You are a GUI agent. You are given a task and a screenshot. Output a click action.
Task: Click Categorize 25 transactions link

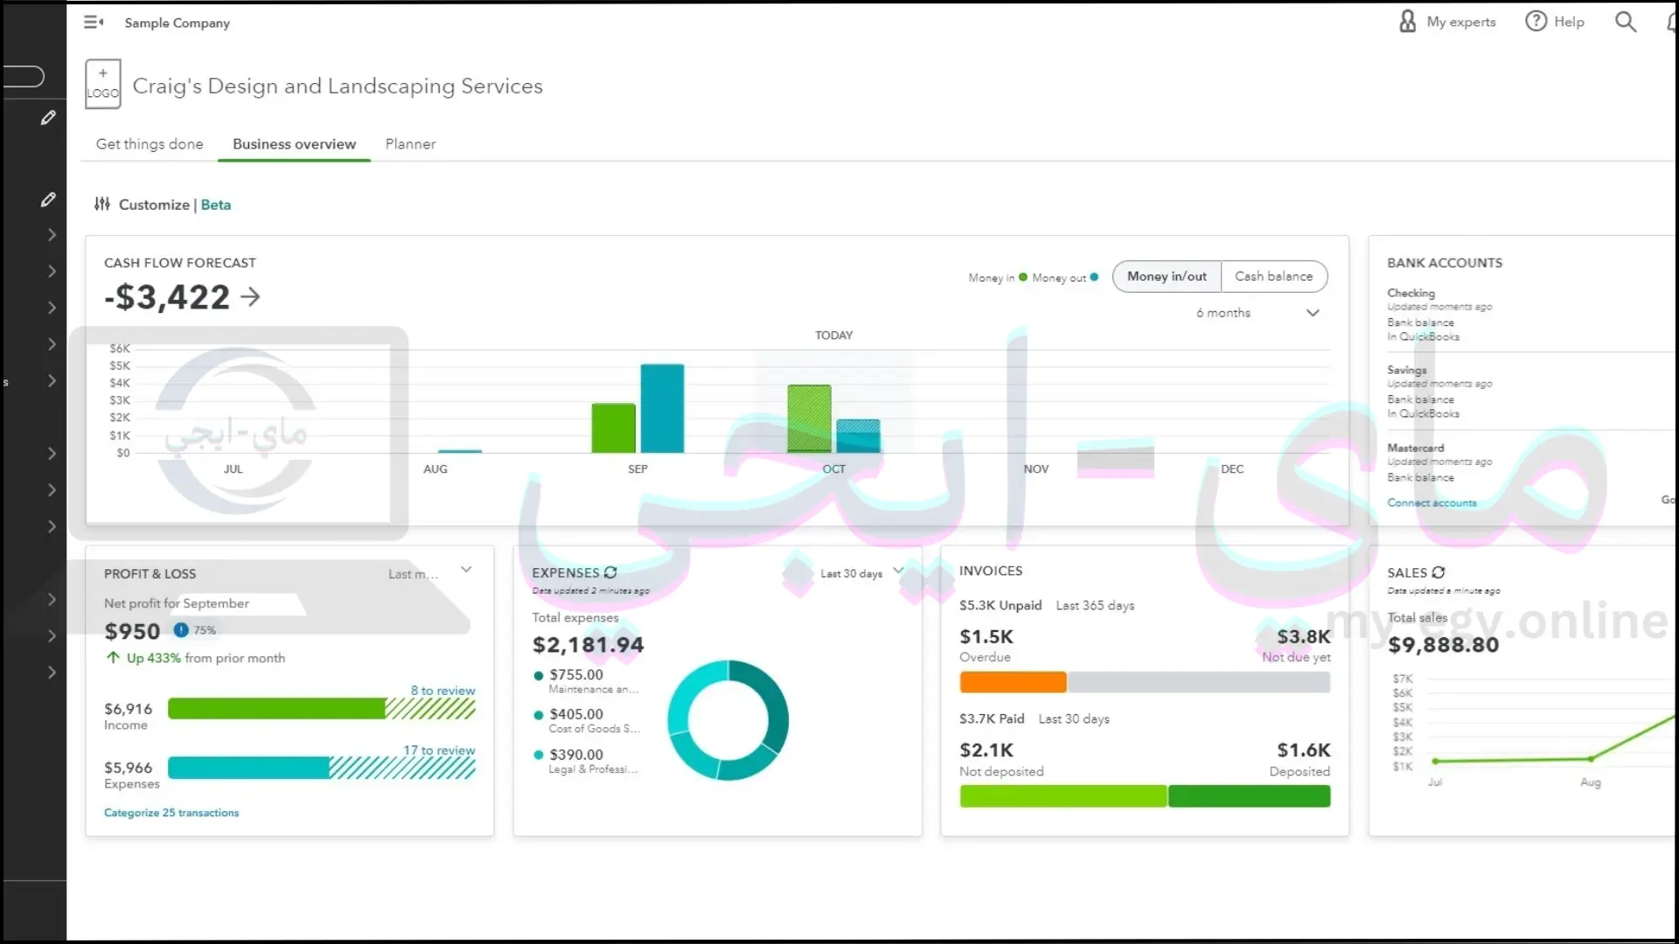(171, 813)
